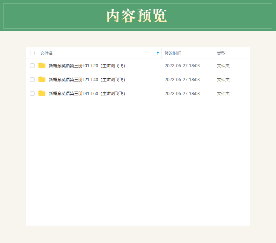This screenshot has height=243, width=276.
Task: Open folder 新概念英语第三册L21-L40（主讲刘飞飞）
Action: 87,80
